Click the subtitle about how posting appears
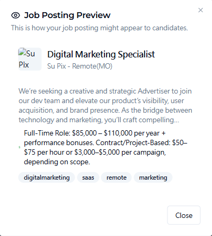The image size is (212, 236). click(99, 28)
